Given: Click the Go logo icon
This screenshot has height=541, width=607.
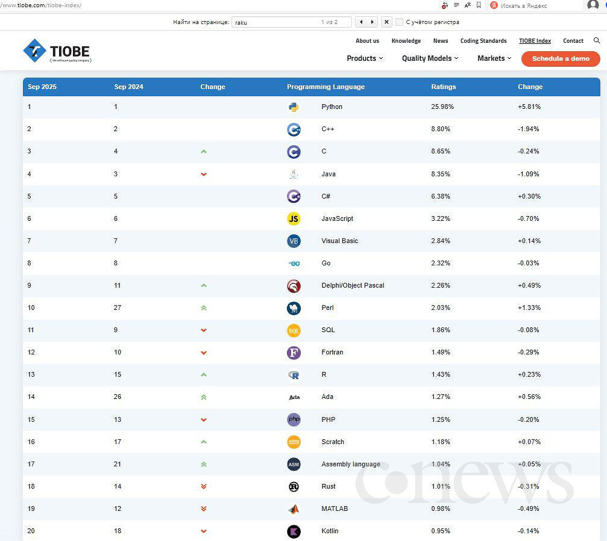Looking at the screenshot, I should [294, 264].
